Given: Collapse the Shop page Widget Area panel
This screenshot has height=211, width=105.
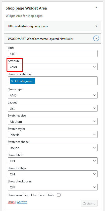Looking at the screenshot, I should (x=96, y=8).
